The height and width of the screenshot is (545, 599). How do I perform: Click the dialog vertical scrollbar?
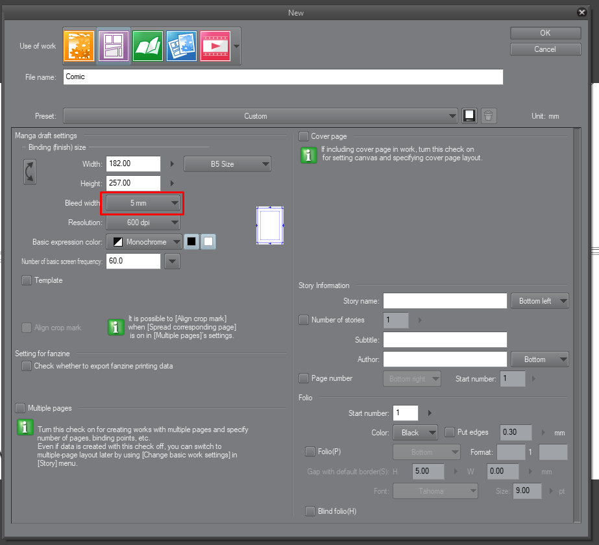[577, 326]
